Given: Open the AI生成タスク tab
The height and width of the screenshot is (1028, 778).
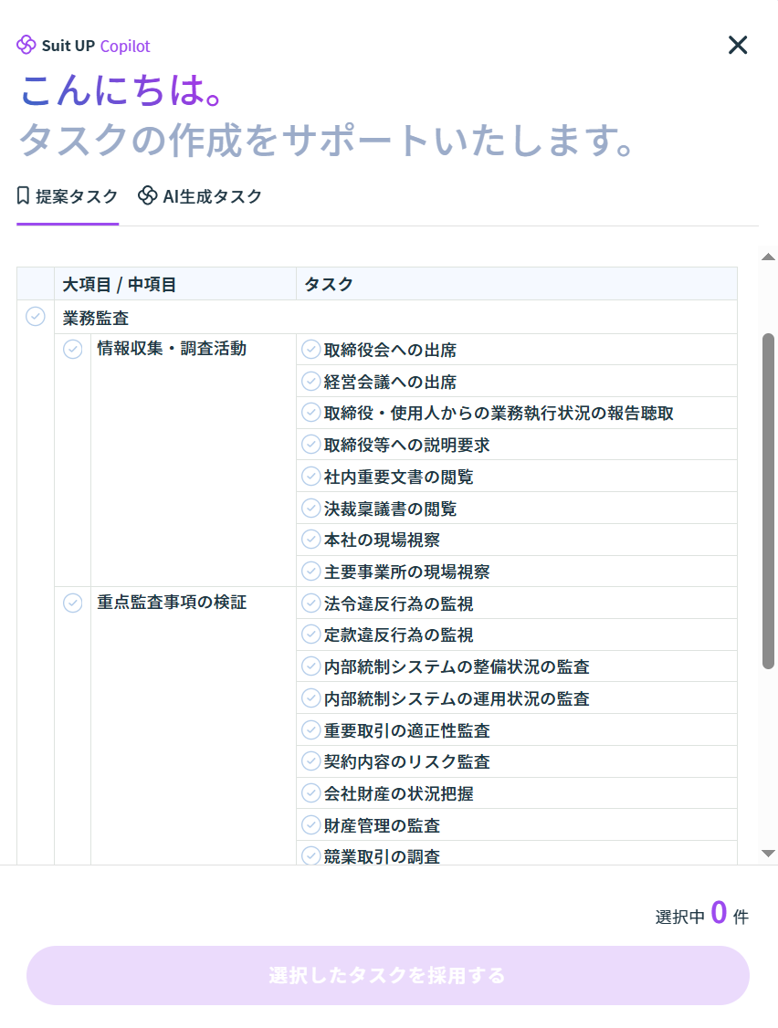Looking at the screenshot, I should point(200,196).
